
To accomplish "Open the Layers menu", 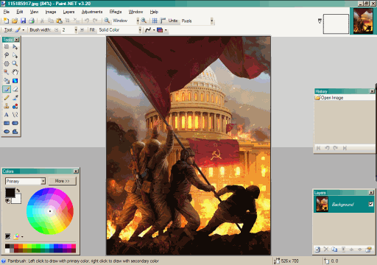I will click(x=68, y=12).
